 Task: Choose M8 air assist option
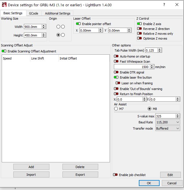[149, 109]
